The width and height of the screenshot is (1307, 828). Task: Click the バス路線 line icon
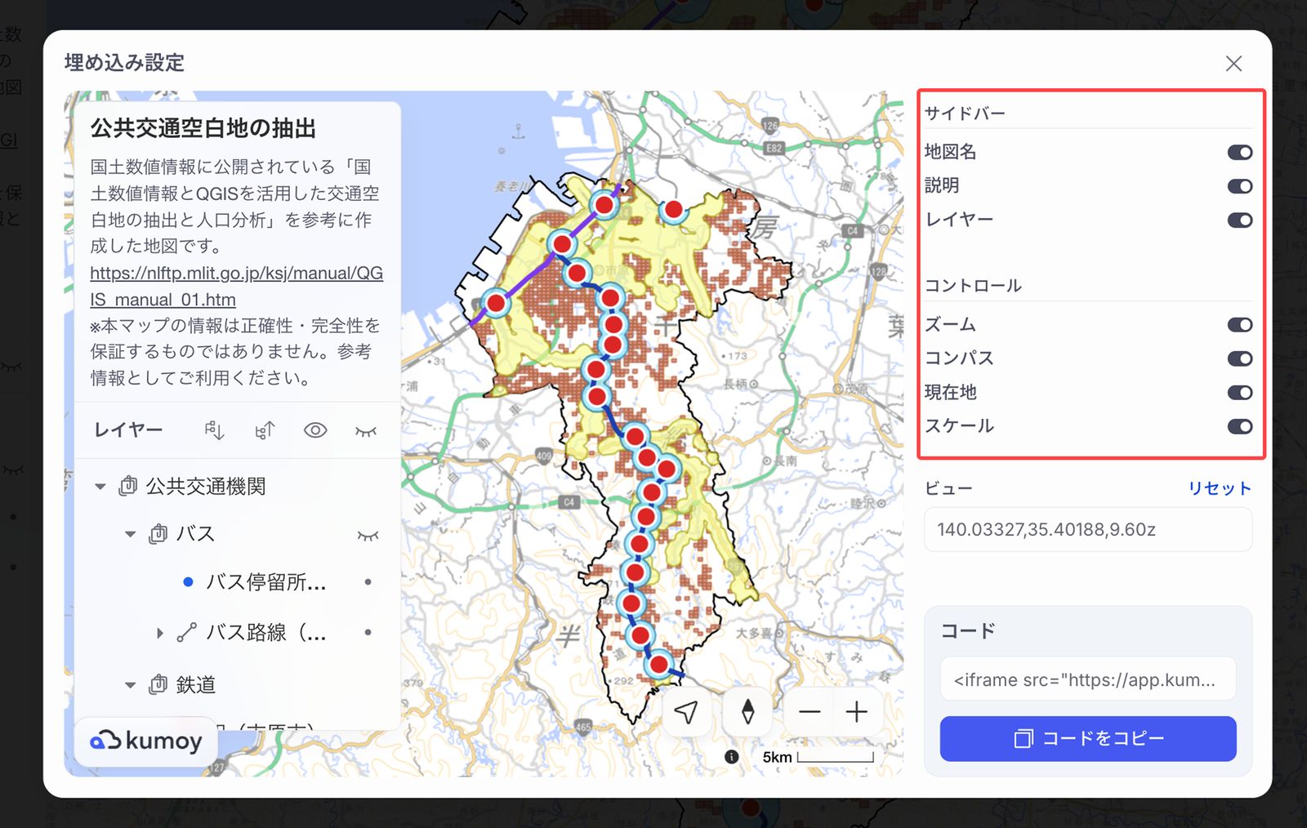coord(187,632)
